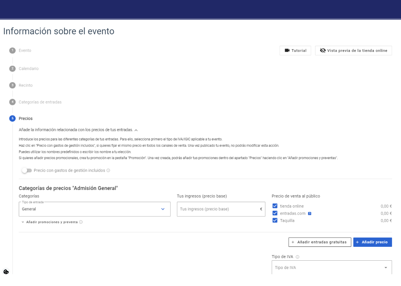Click the Añadir precio button

coord(372,242)
